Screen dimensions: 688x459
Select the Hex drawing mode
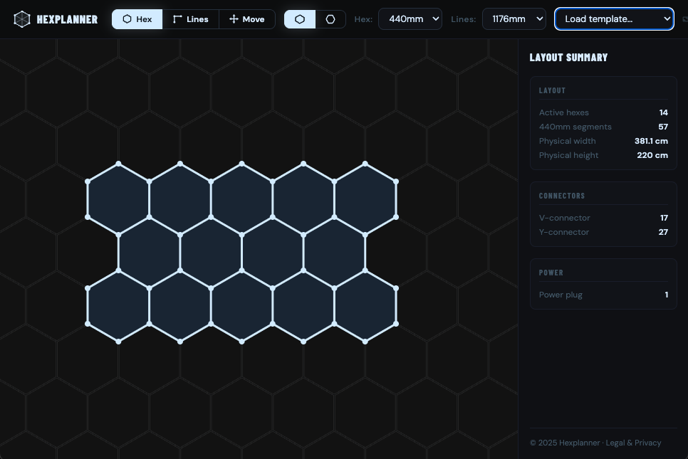coord(137,19)
